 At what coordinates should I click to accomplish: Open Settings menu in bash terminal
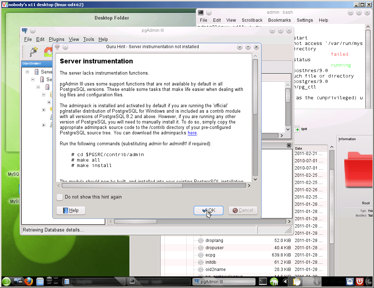[304, 20]
